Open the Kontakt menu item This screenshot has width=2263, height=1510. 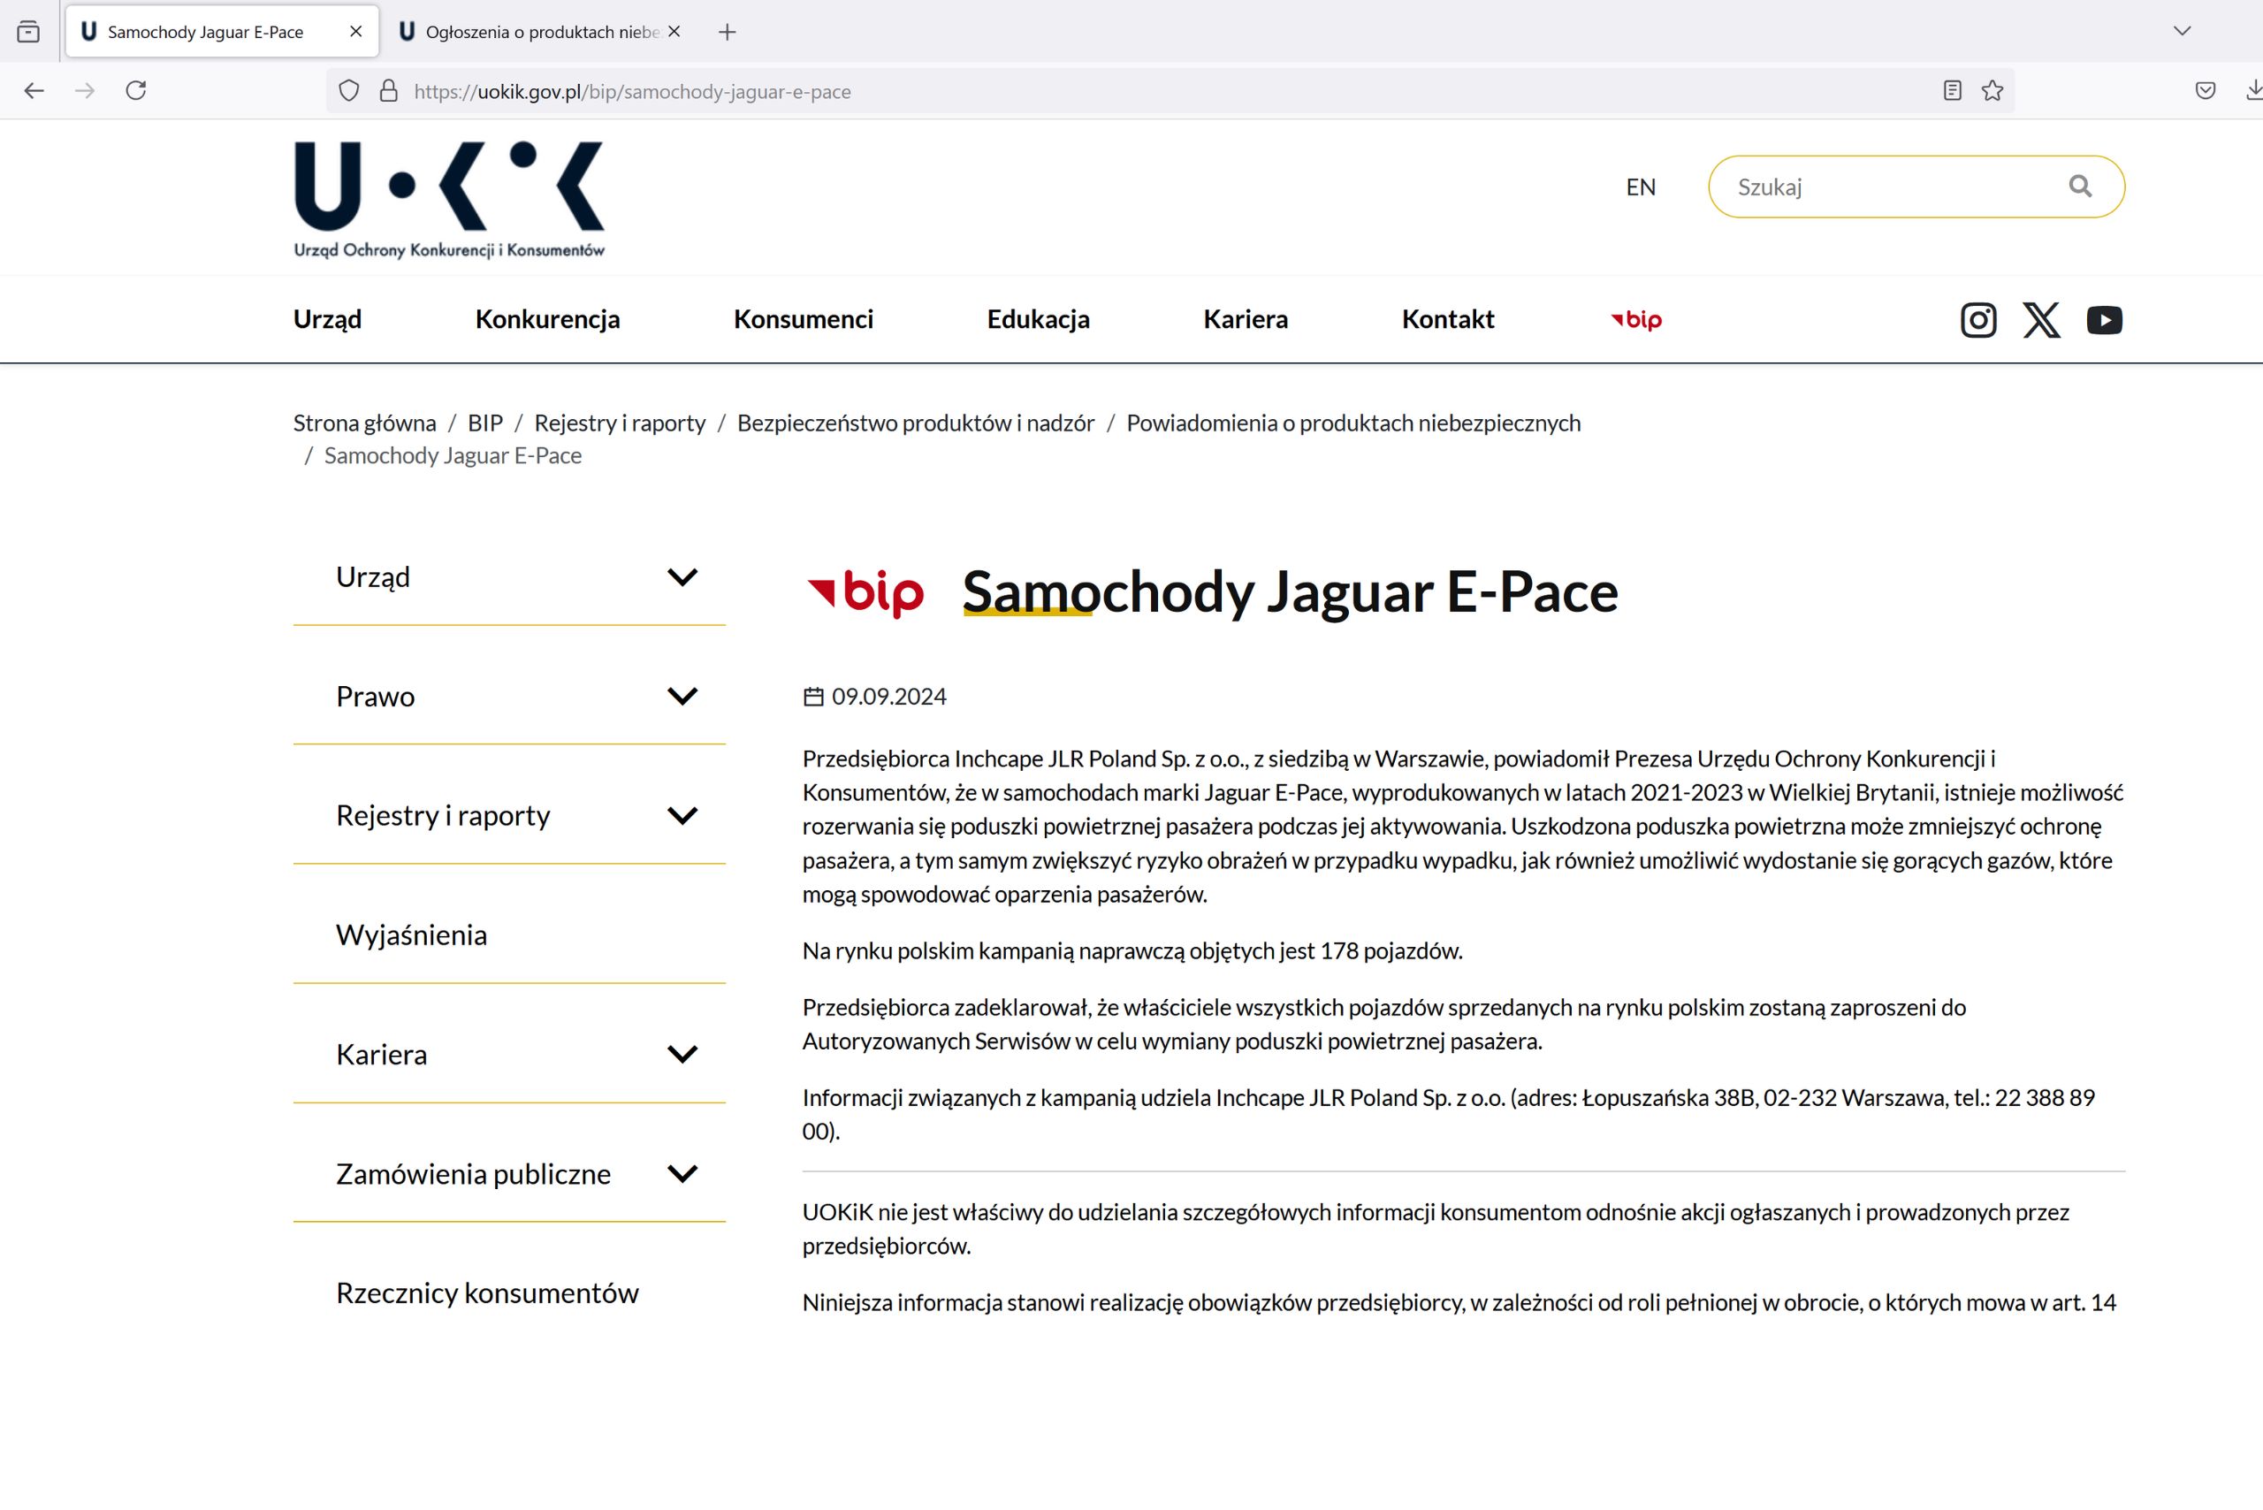[x=1447, y=319]
